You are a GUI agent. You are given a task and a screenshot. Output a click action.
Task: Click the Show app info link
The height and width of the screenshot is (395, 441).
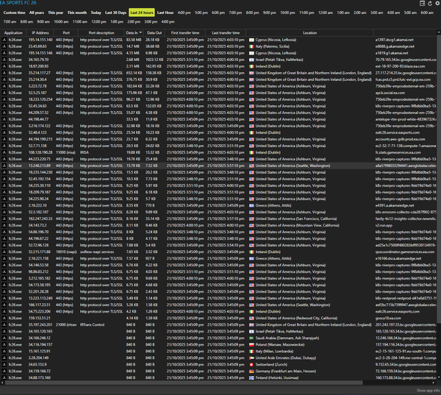tap(427, 391)
